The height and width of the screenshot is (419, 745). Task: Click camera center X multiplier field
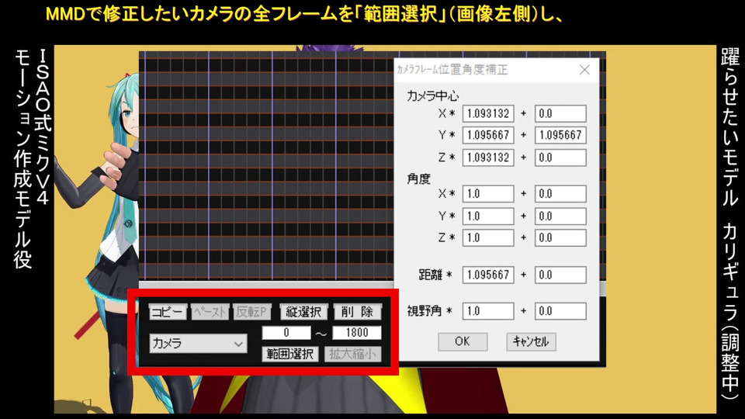488,114
